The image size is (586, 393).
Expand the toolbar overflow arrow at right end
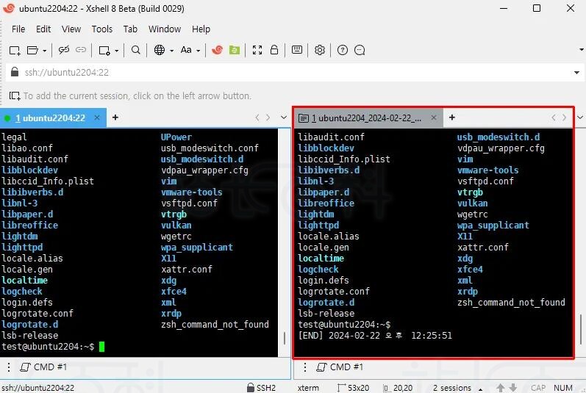[582, 49]
